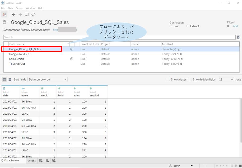Add a new story
The image size is (242, 168).
[54, 161]
